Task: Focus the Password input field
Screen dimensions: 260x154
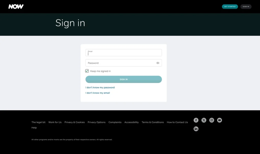Action: (124, 63)
